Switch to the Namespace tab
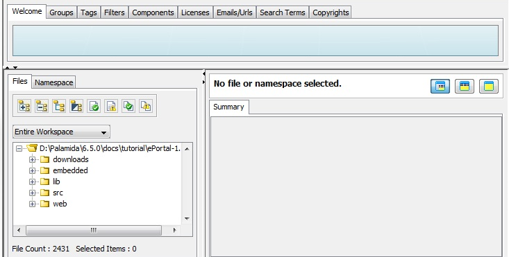509x257 pixels. (x=54, y=82)
